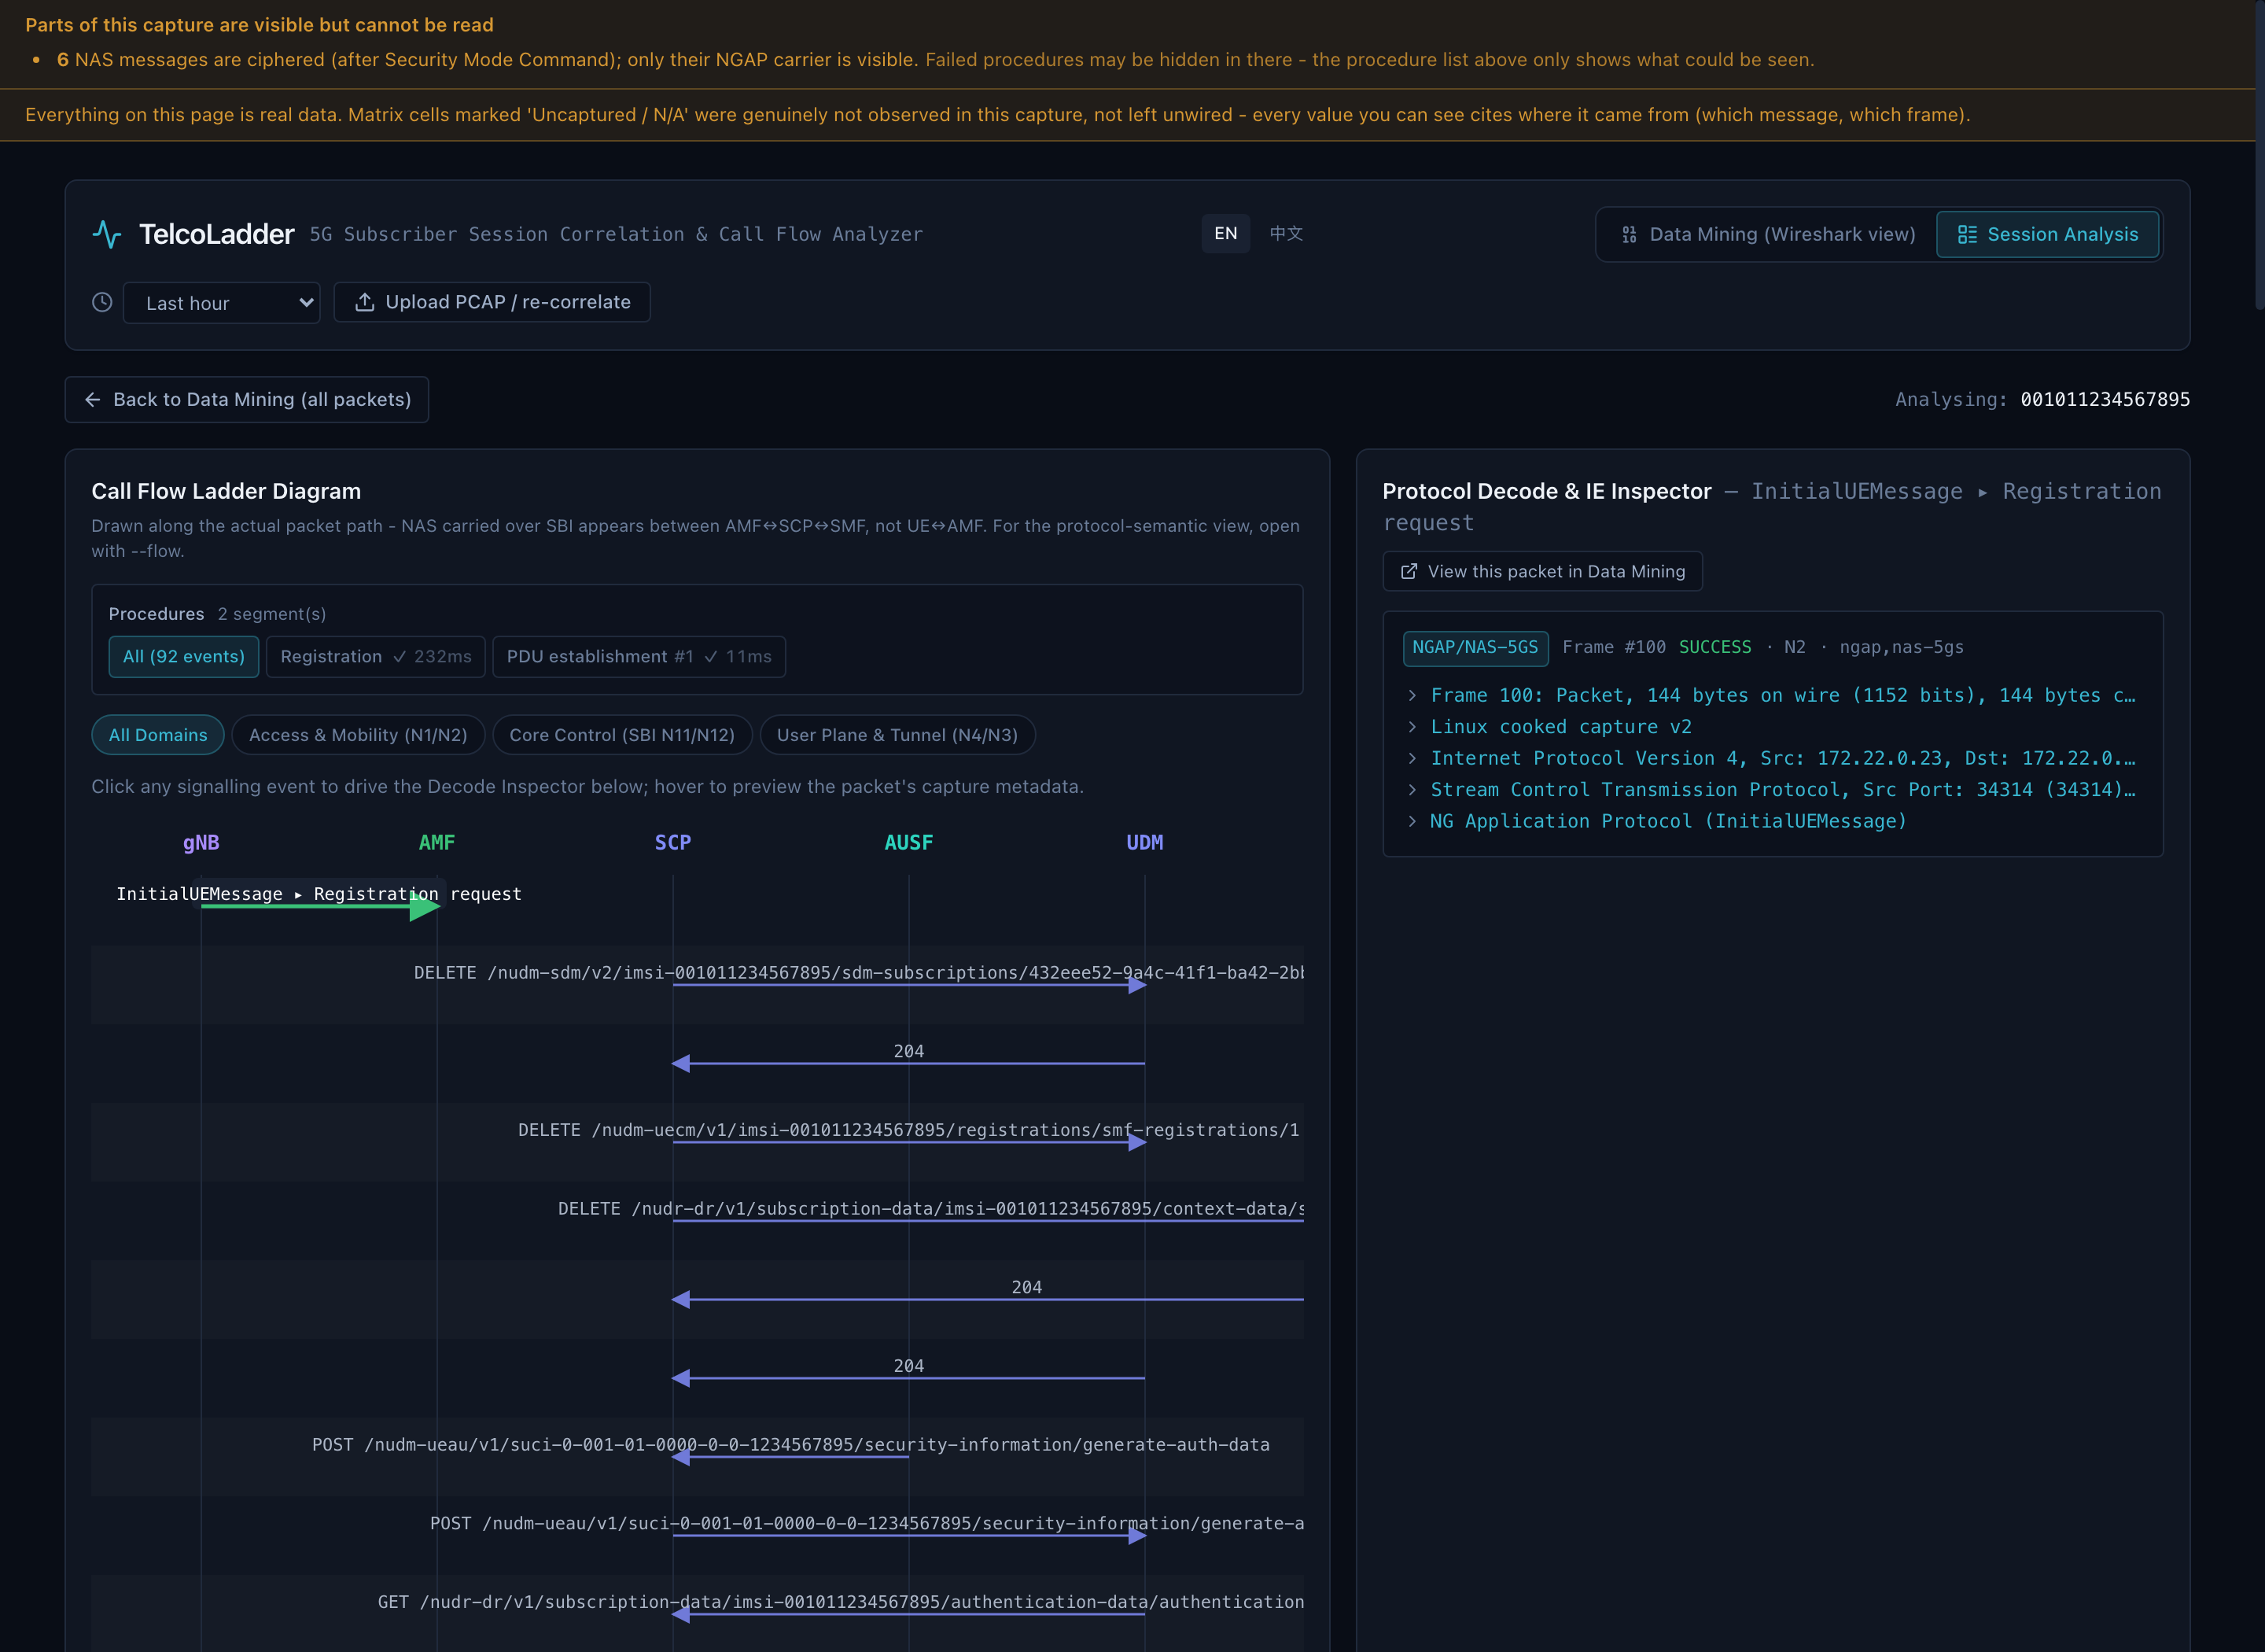Click the back arrow icon for Data Mining
This screenshot has height=1652, width=2265.
pyautogui.click(x=93, y=400)
